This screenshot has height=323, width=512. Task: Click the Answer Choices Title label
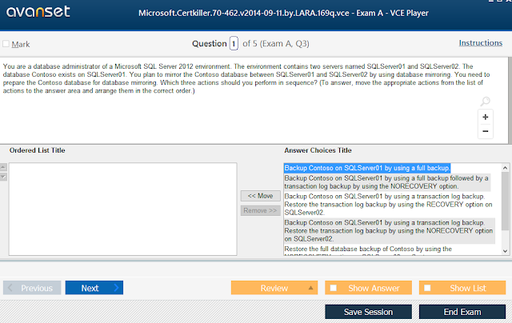[318, 150]
